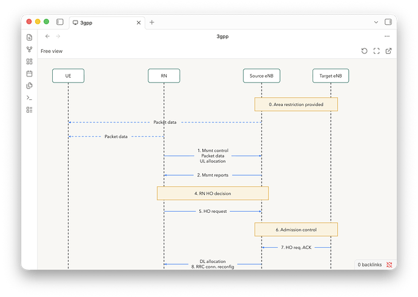Open graph view from sidebar
Viewport: 418px width, 297px height.
click(x=30, y=49)
